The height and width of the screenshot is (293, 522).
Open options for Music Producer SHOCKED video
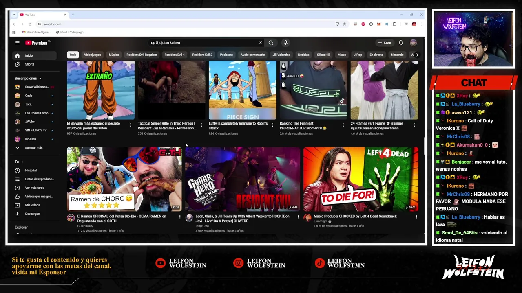coord(416,217)
